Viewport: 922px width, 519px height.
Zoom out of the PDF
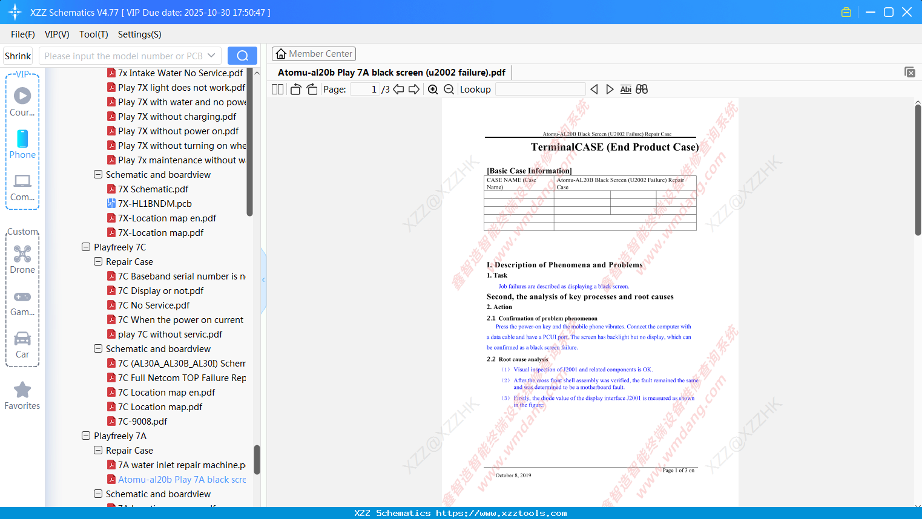pyautogui.click(x=449, y=90)
